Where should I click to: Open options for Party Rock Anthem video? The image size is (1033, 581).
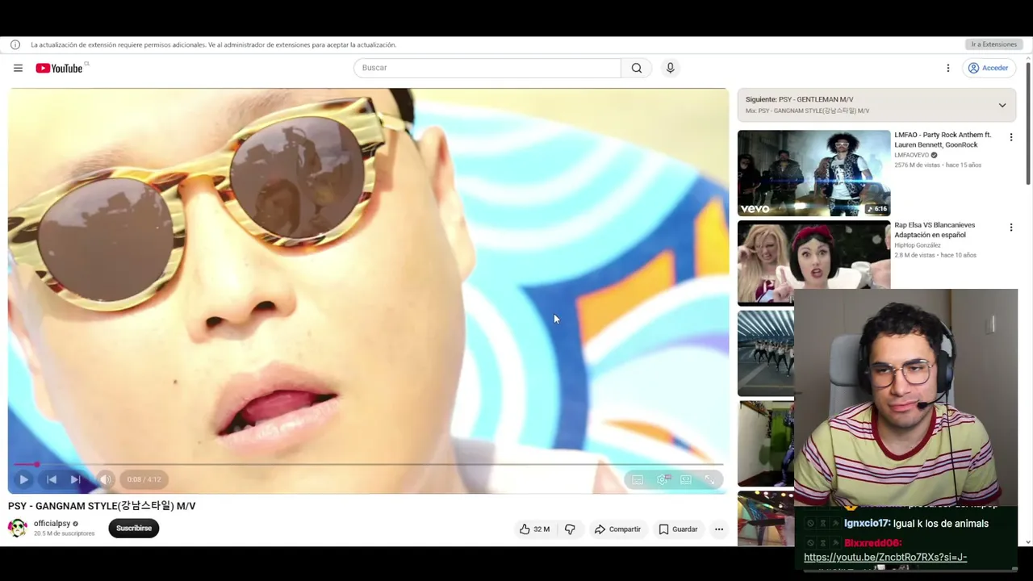(1010, 137)
